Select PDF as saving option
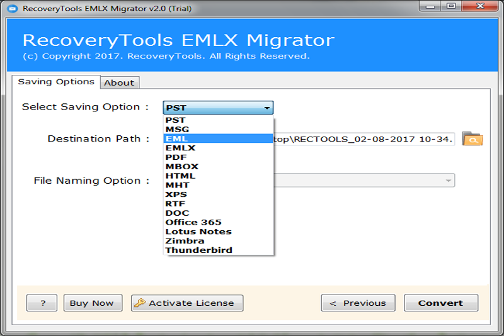The width and height of the screenshot is (504, 336). (x=218, y=157)
